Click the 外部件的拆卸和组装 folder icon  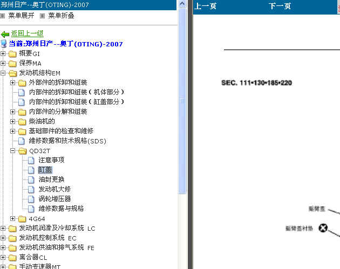click(x=22, y=82)
